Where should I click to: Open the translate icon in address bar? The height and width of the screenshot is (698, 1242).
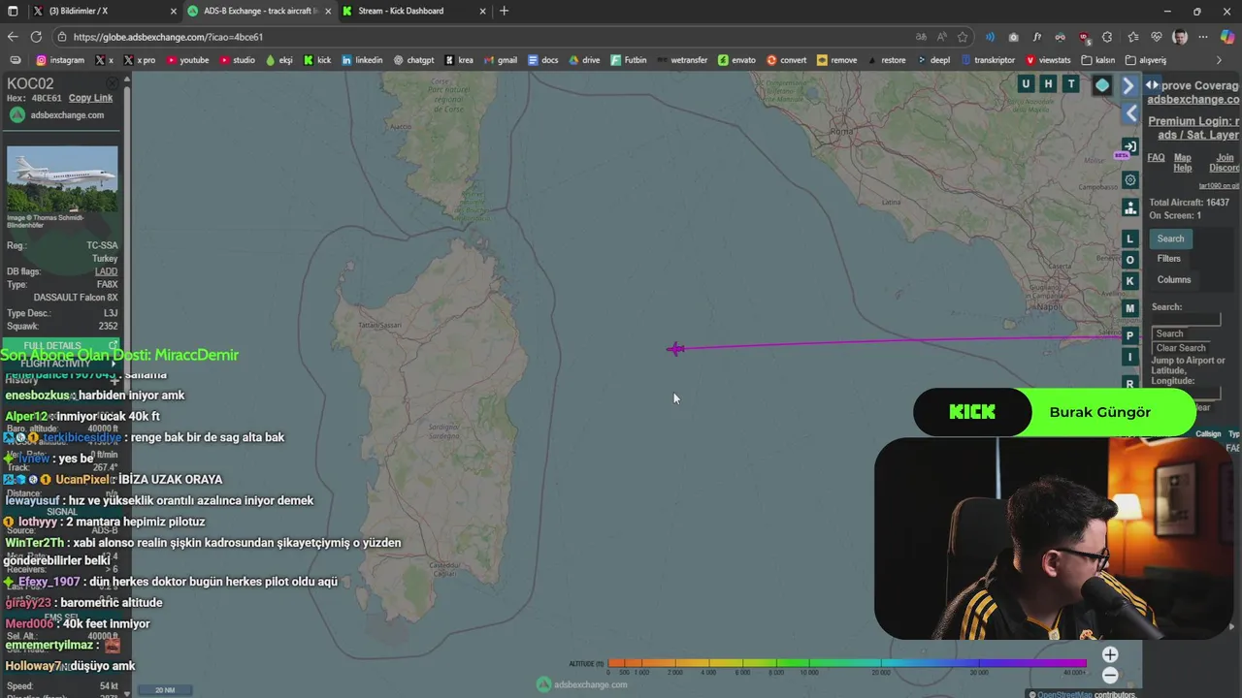pos(921,37)
